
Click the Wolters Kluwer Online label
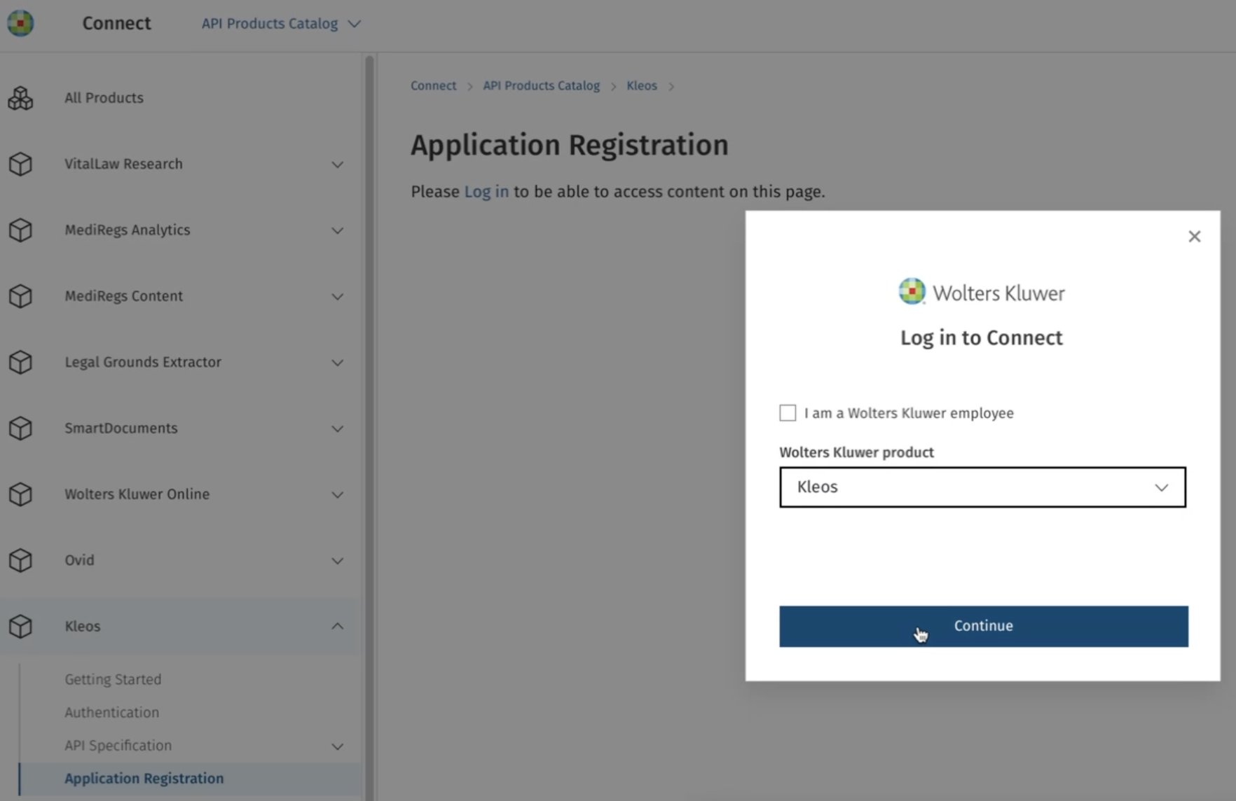(137, 494)
